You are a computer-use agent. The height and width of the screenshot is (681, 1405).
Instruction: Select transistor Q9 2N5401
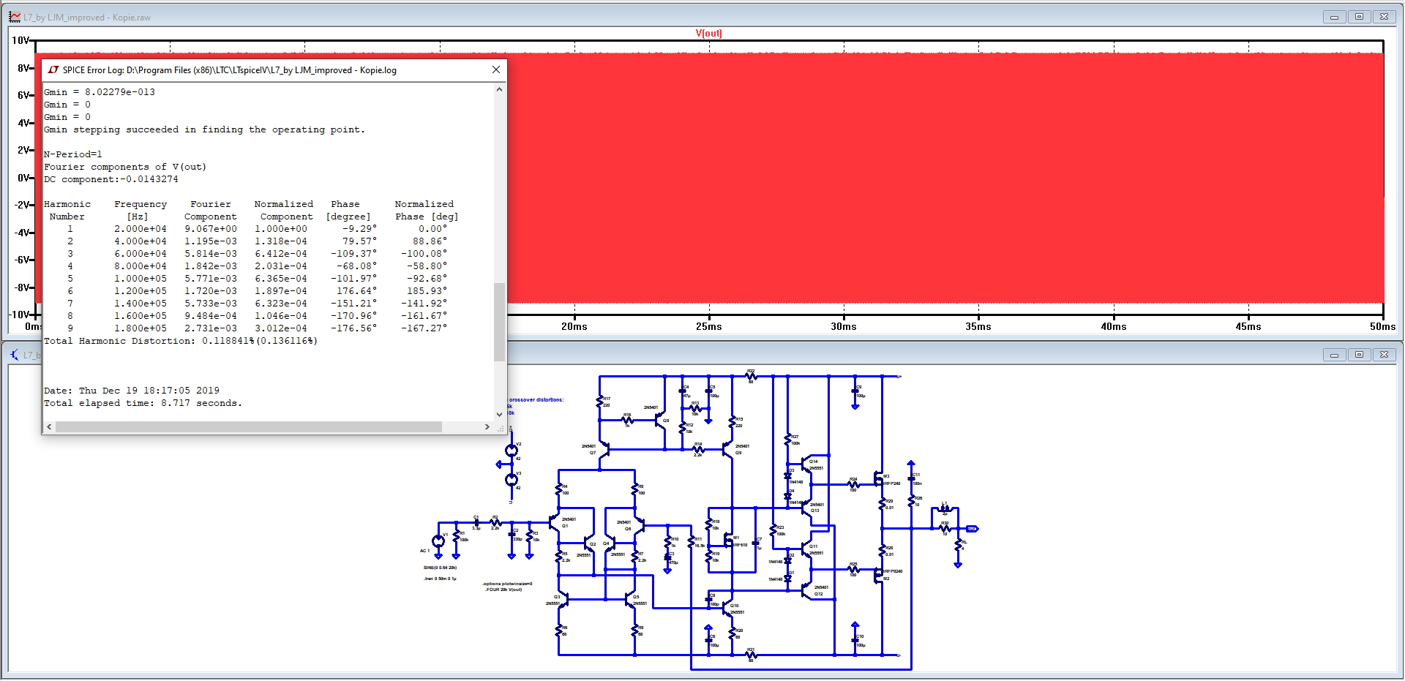727,448
